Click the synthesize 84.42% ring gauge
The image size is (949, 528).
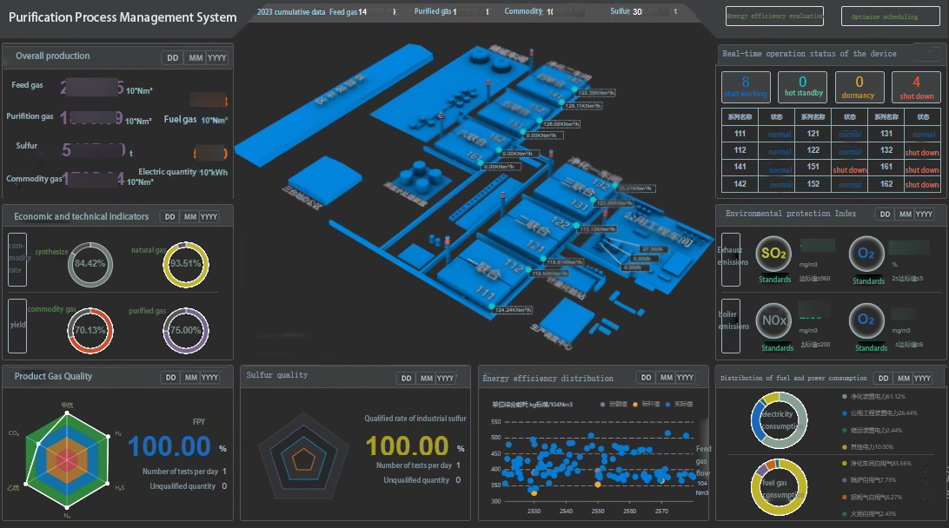pyautogui.click(x=90, y=263)
